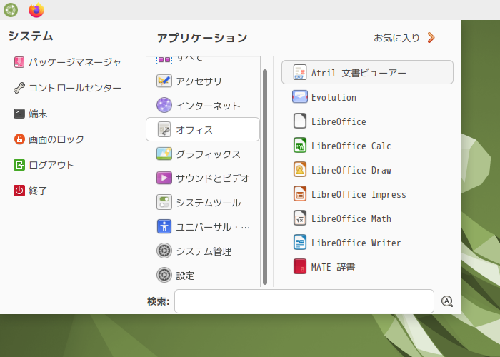Select the アクセサリ category label
The height and width of the screenshot is (357, 500).
point(199,81)
